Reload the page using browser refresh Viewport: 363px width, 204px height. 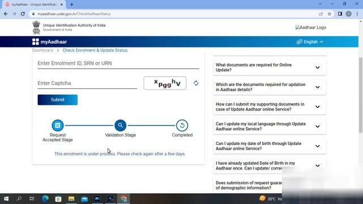click(x=23, y=14)
